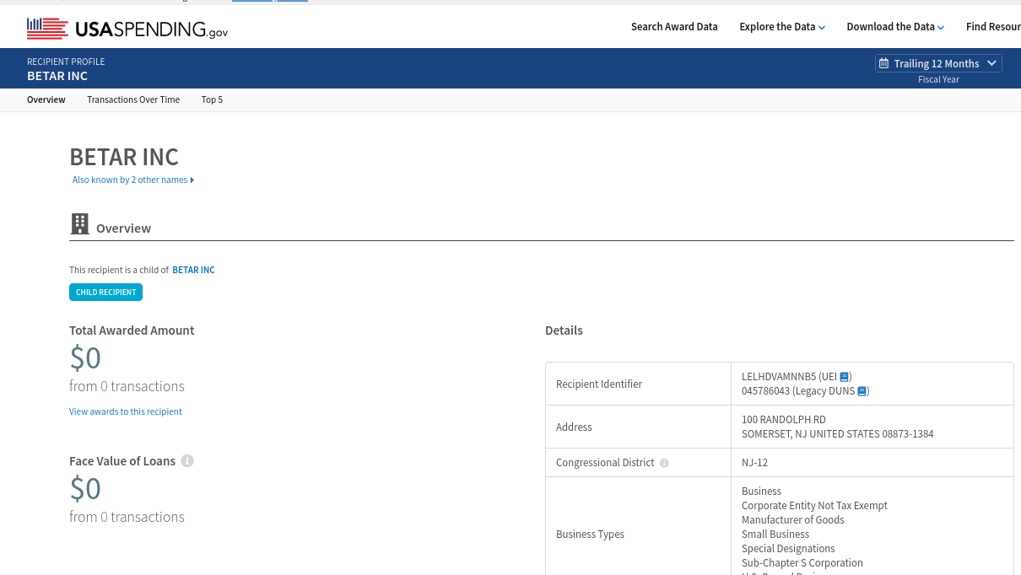Image resolution: width=1021 pixels, height=575 pixels.
Task: Click the large BETAR INC page title
Action: (124, 158)
